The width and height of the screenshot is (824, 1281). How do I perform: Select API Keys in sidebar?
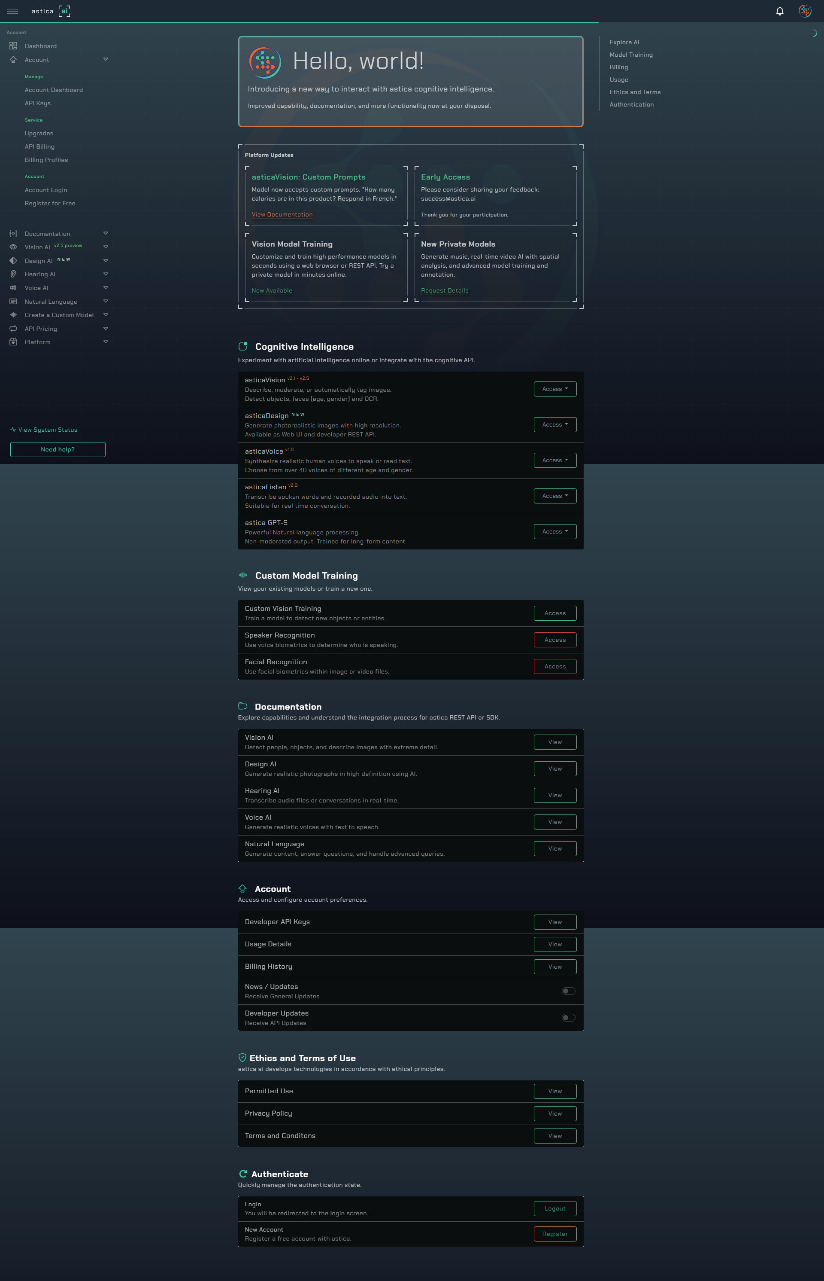click(x=37, y=104)
